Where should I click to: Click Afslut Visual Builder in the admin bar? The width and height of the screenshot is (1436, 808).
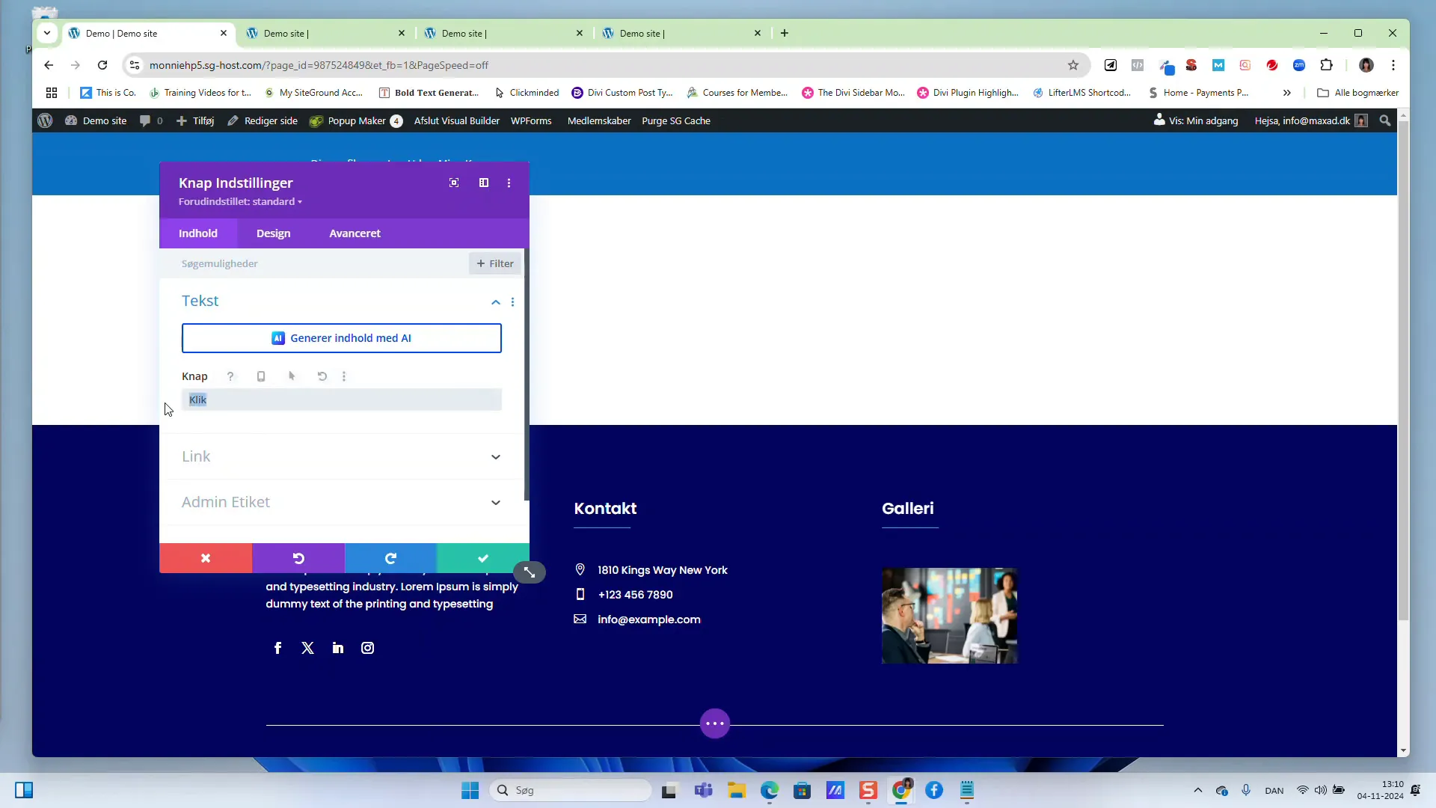point(457,120)
